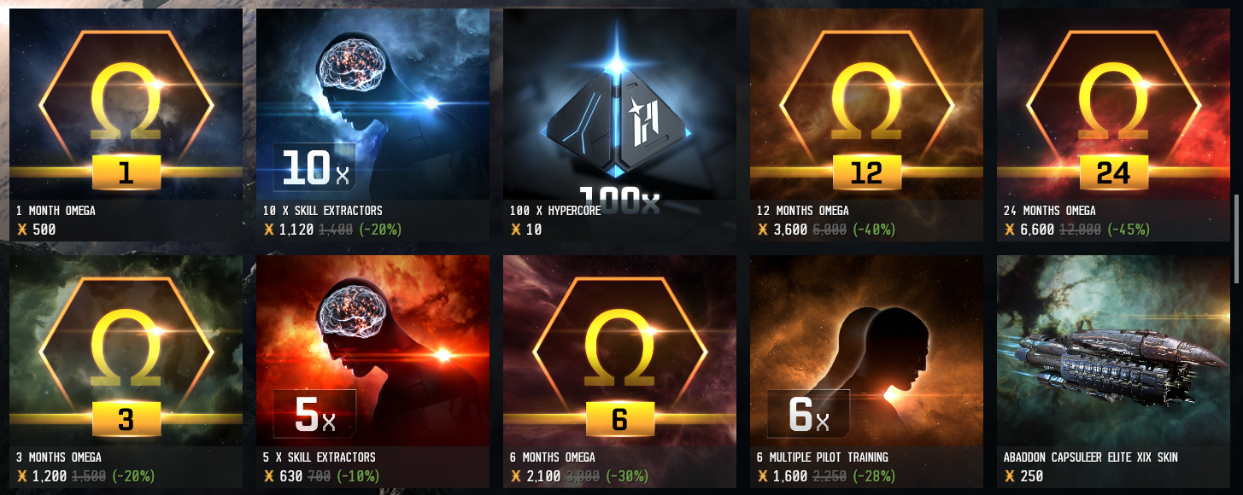Select the 3 Months Omega emblem
Viewport: 1243px width, 495px height.
tap(126, 351)
